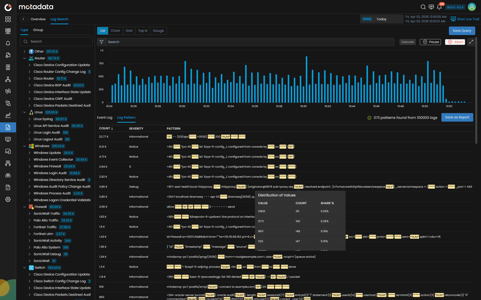This screenshot has width=481, height=300.
Task: Switch to the Event Log tab
Action: click(105, 117)
